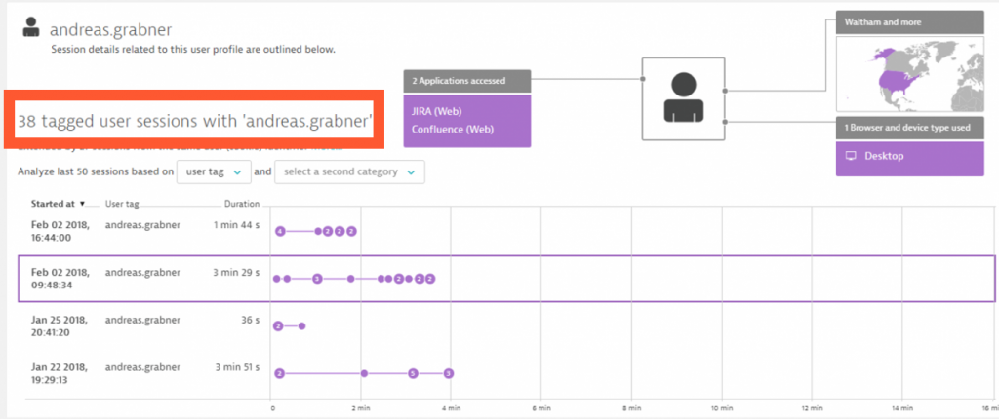Select the Feb 02 2018, 16:44:00 session
The image size is (999, 419).
coord(506,231)
